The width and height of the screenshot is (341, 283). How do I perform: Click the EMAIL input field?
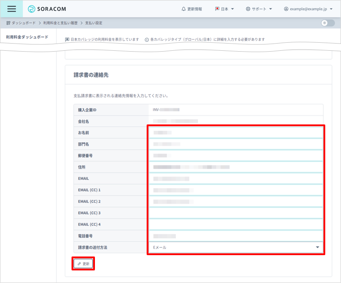pyautogui.click(x=236, y=178)
